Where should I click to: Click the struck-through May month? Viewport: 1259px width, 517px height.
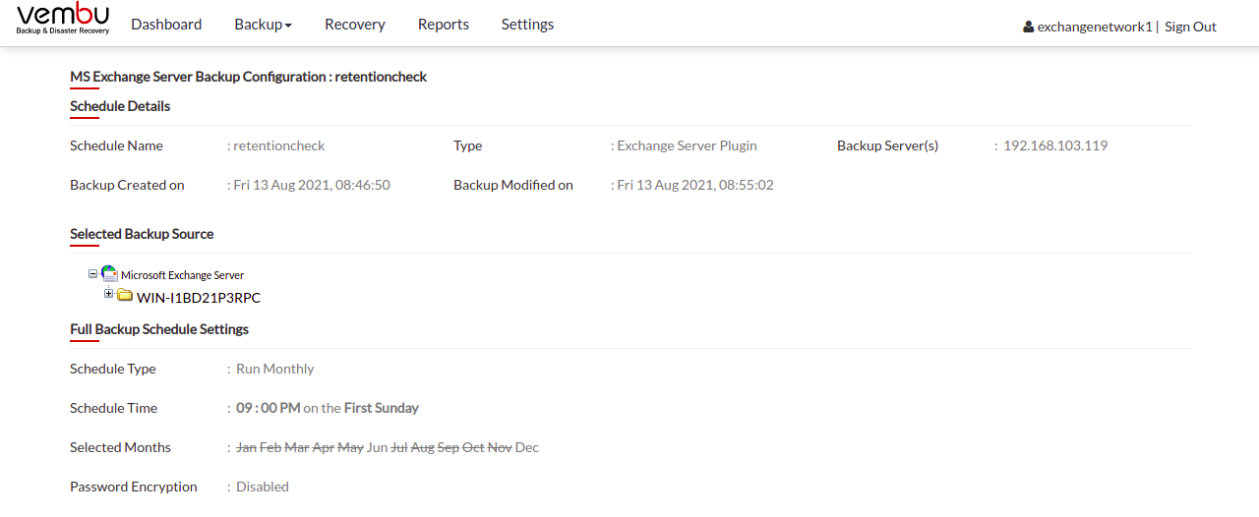pyautogui.click(x=350, y=447)
